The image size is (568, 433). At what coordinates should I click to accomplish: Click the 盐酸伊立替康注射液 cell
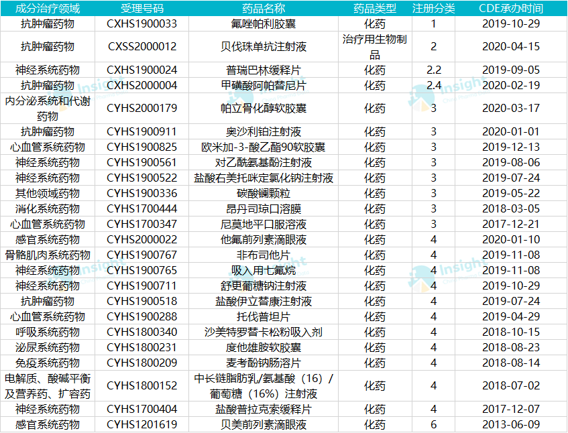click(x=264, y=301)
